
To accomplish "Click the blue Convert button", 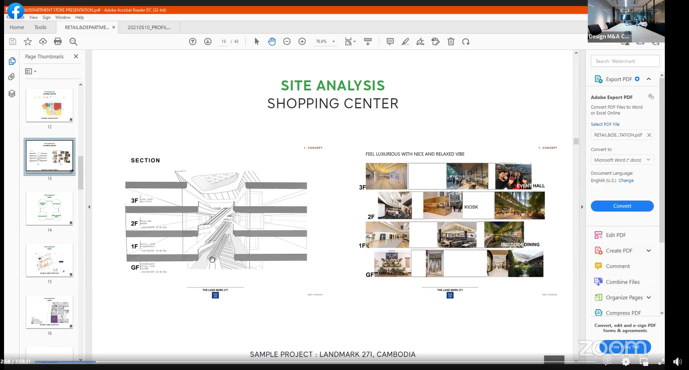I will [622, 206].
